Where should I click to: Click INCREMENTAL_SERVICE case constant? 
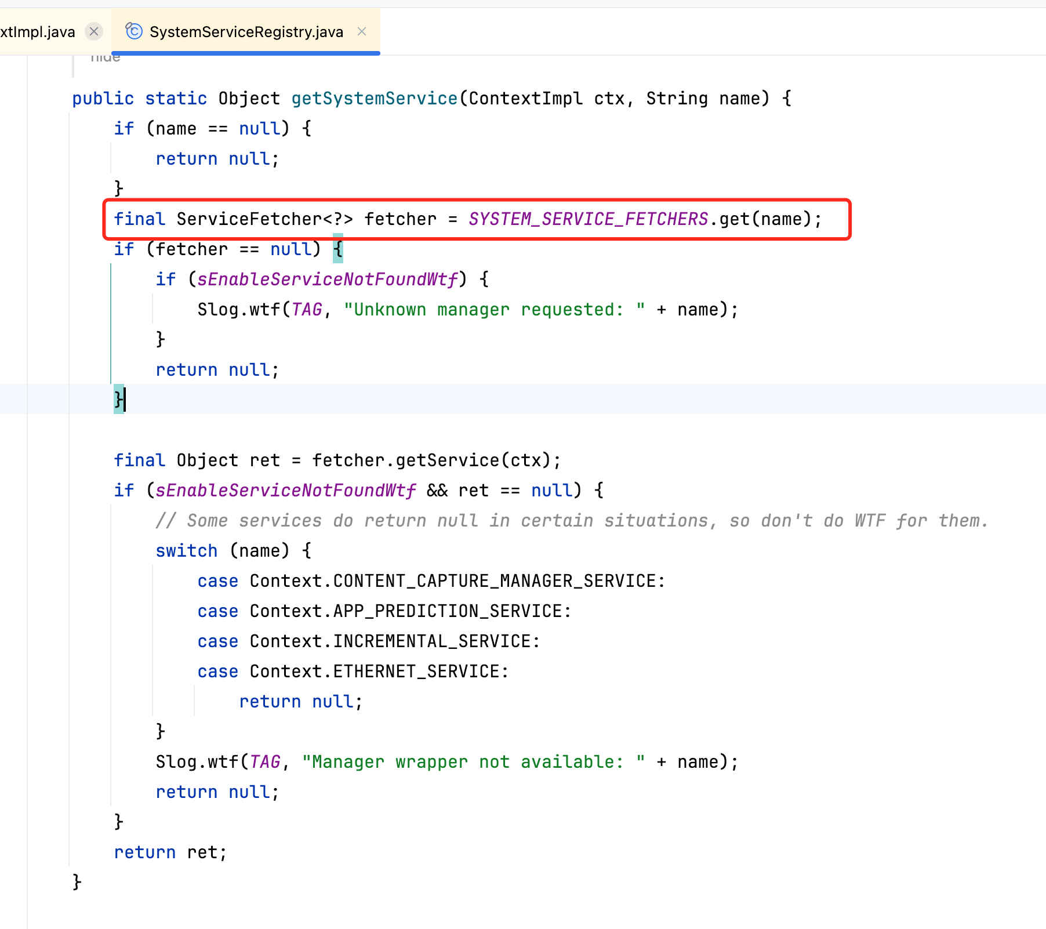tap(431, 641)
